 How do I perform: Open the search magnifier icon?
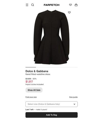point(33,5)
